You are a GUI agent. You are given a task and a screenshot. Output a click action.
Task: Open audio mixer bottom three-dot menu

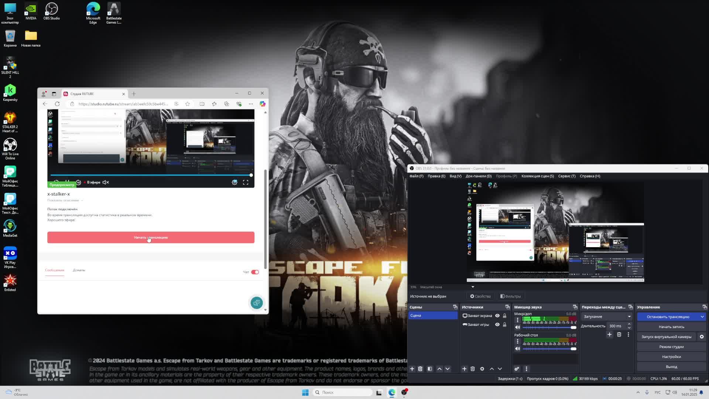(x=527, y=369)
